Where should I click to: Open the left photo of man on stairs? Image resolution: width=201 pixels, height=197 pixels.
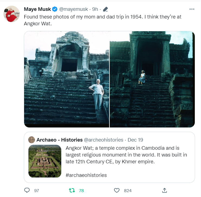pyautogui.click(x=67, y=79)
